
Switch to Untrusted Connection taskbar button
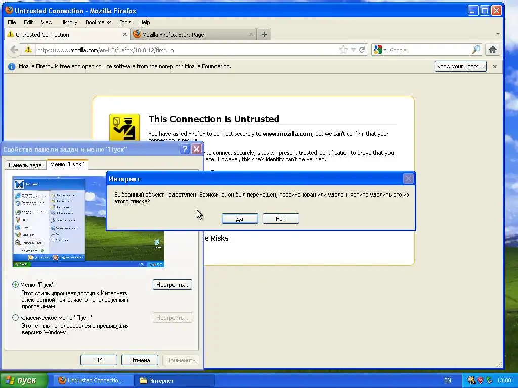tap(94, 380)
